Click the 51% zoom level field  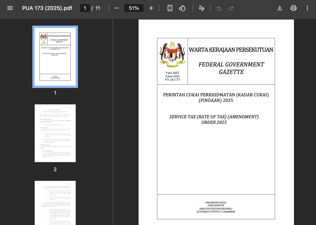(x=134, y=8)
